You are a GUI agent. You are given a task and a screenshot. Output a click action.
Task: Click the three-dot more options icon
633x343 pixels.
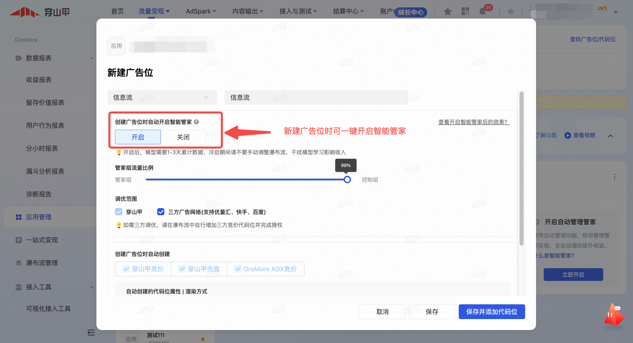(x=614, y=177)
